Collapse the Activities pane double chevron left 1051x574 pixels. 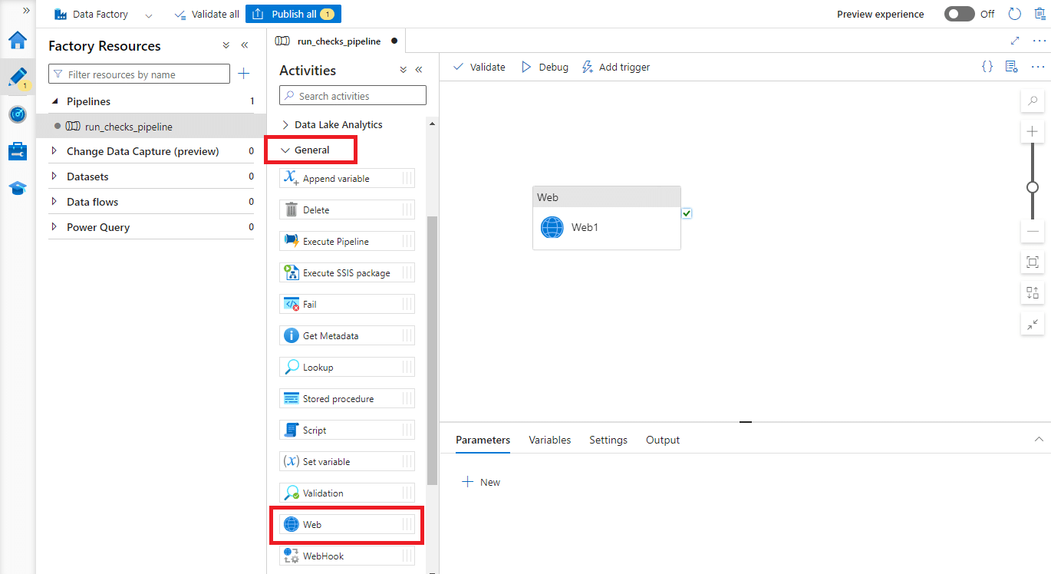419,70
